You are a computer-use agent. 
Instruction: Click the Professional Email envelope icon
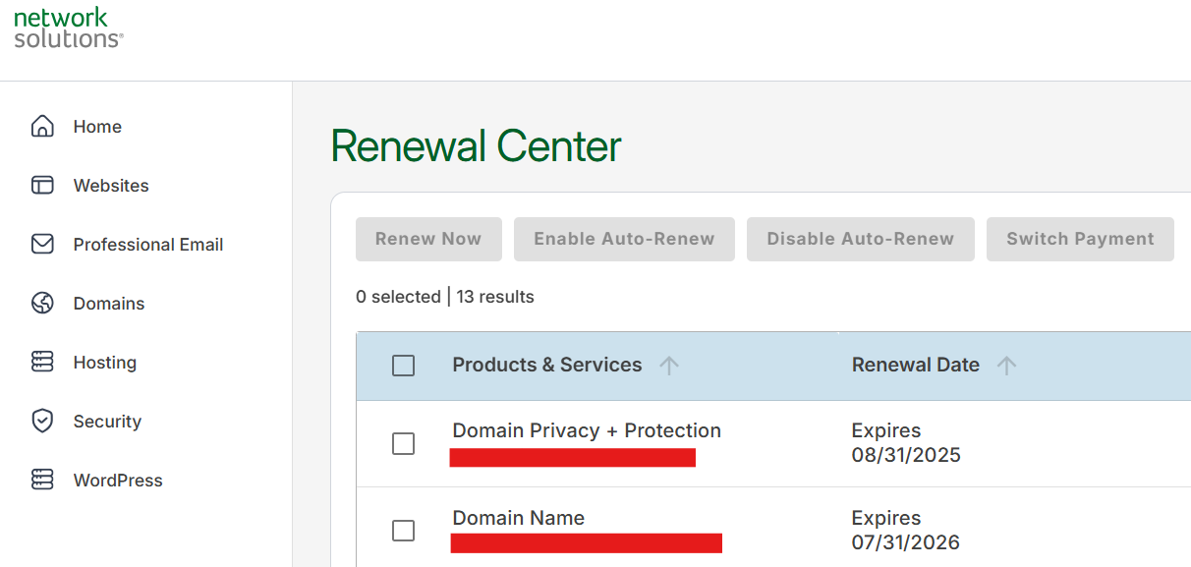coord(42,245)
